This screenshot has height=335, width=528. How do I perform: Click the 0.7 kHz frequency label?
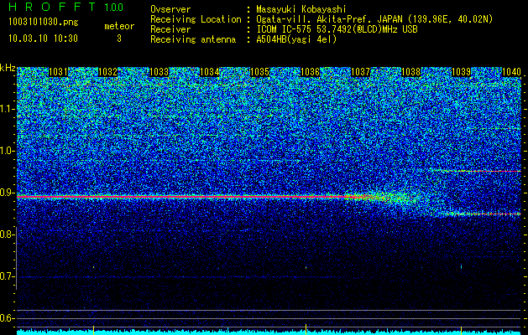pyautogui.click(x=8, y=276)
